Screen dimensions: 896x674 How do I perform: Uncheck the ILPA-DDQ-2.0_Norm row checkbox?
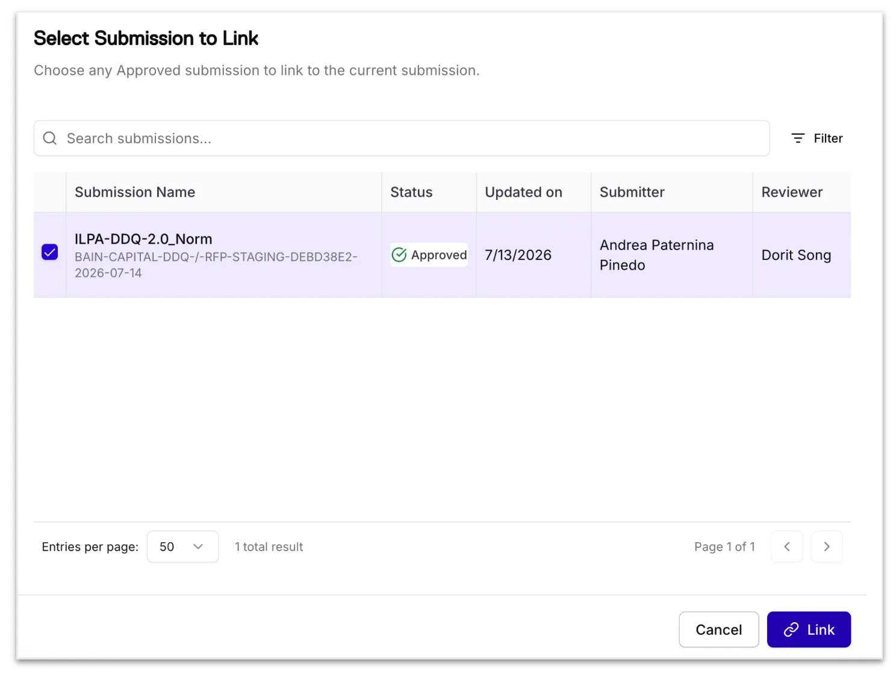pos(50,252)
